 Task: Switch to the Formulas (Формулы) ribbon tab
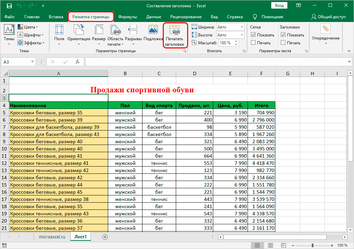click(x=127, y=17)
